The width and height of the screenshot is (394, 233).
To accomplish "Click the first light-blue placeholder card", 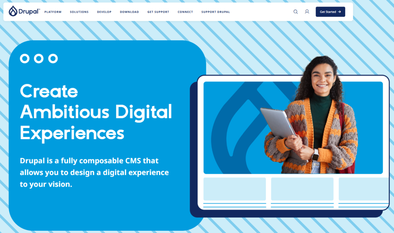I will tap(235, 189).
